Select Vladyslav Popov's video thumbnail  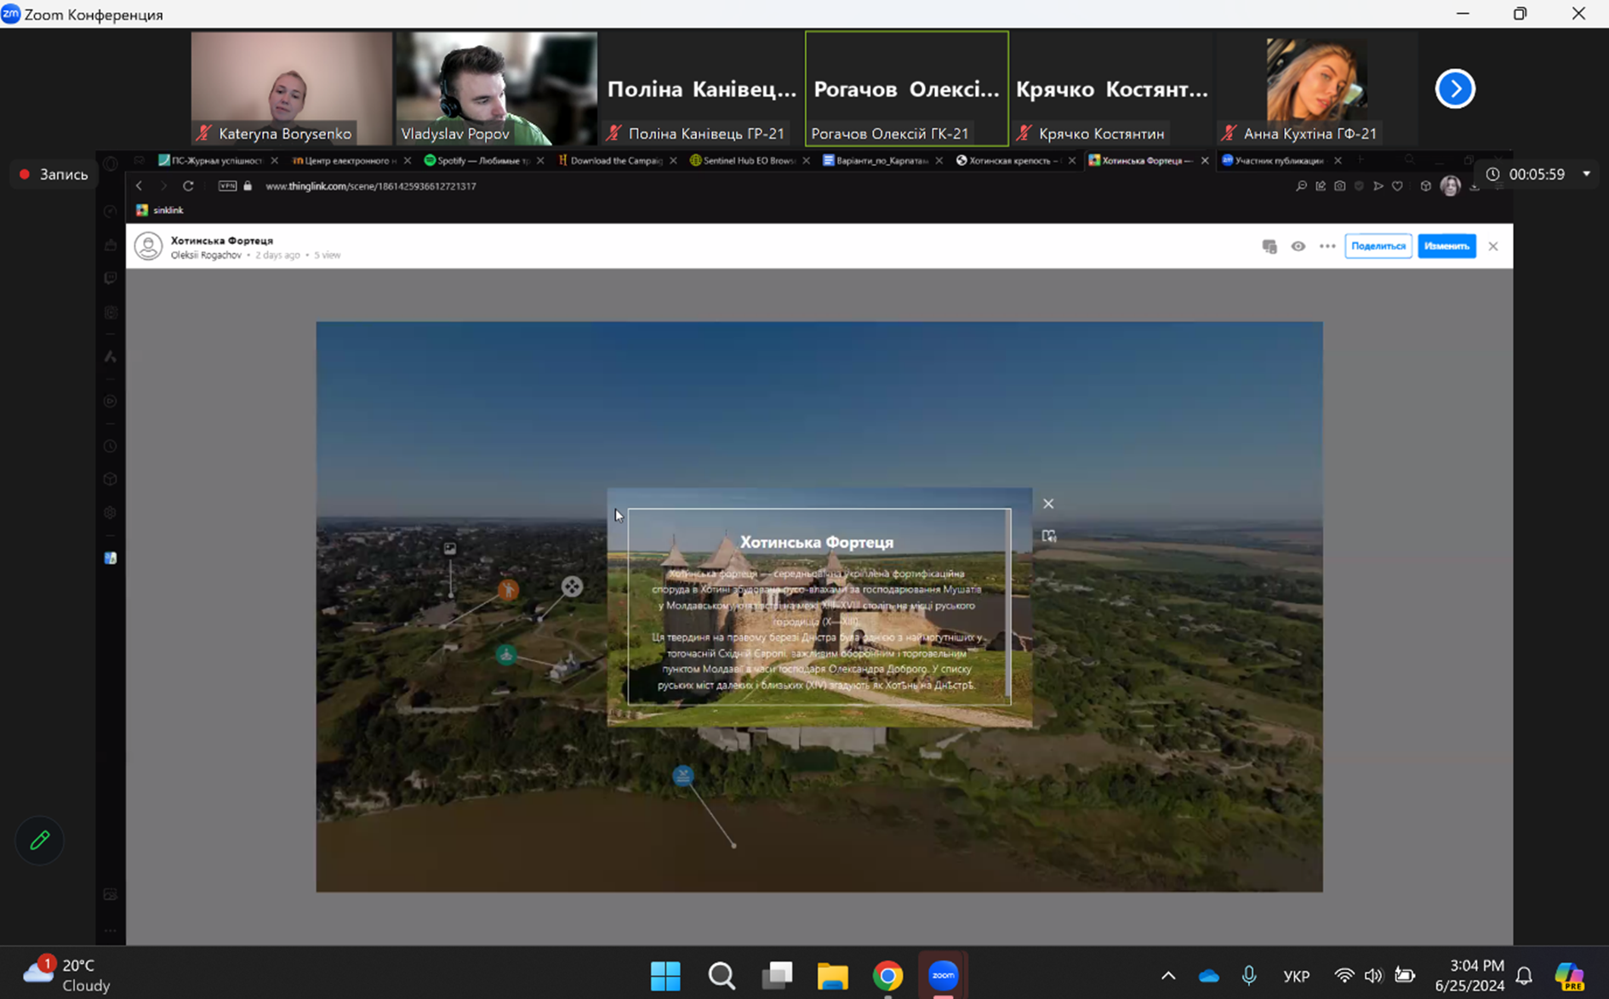coord(496,88)
